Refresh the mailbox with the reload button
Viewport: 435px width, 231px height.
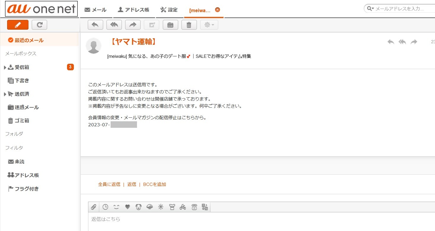tap(39, 25)
